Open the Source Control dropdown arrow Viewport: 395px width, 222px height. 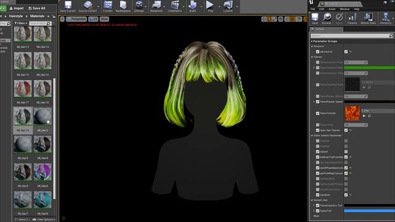[x=98, y=7]
